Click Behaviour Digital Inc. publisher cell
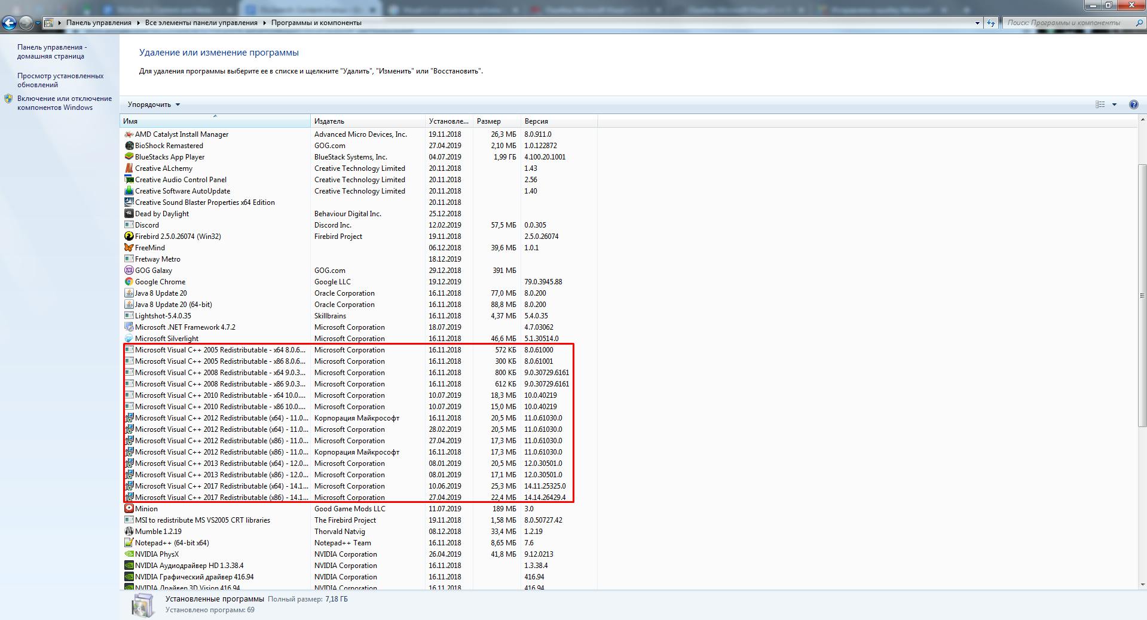This screenshot has height=620, width=1147. 347,214
